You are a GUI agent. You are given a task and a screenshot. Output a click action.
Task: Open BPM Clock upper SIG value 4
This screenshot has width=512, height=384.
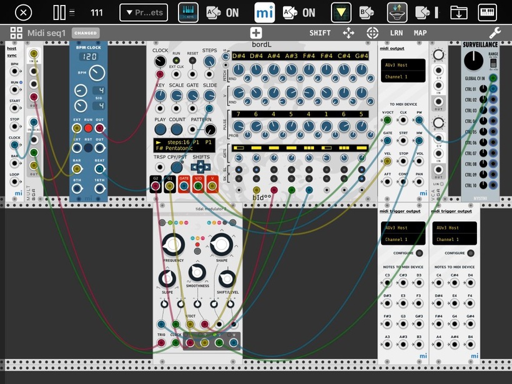tap(99, 90)
